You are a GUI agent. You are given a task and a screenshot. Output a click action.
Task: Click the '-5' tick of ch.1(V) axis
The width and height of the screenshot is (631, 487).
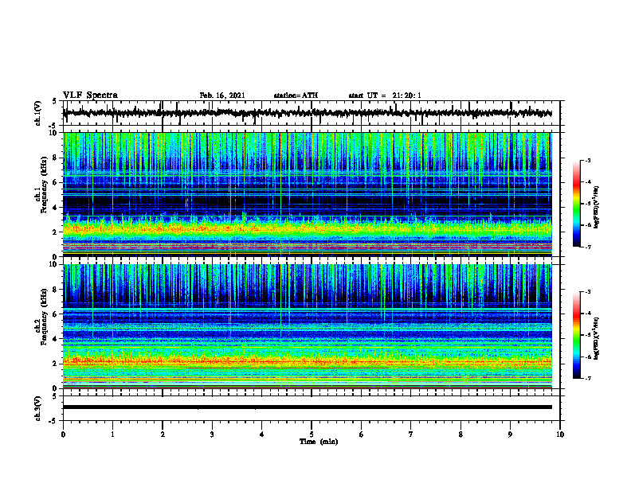point(53,126)
